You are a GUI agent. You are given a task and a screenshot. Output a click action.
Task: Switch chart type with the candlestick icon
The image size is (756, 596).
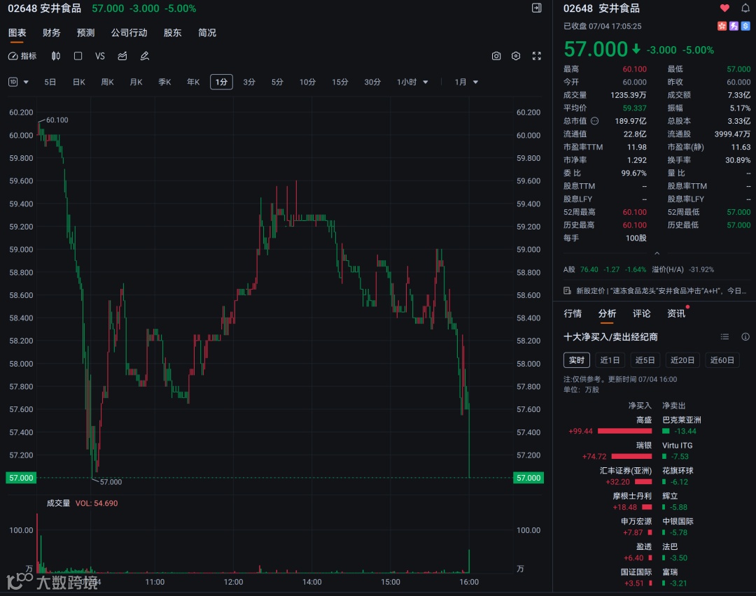coord(56,56)
